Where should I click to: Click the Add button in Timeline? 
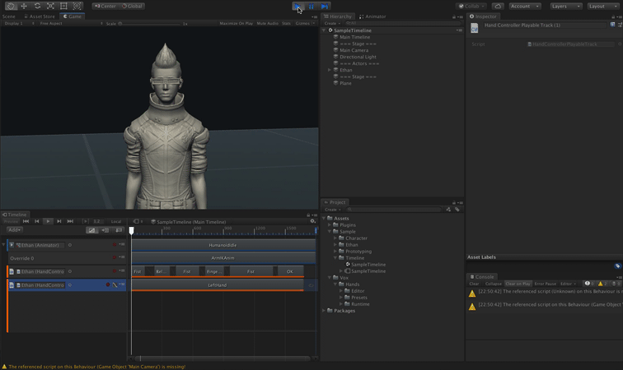[13, 229]
